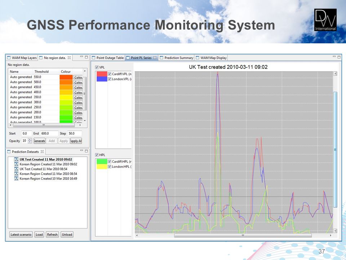This screenshot has height=260, width=346.
Task: Click the Refresh button
Action: pyautogui.click(x=52, y=234)
